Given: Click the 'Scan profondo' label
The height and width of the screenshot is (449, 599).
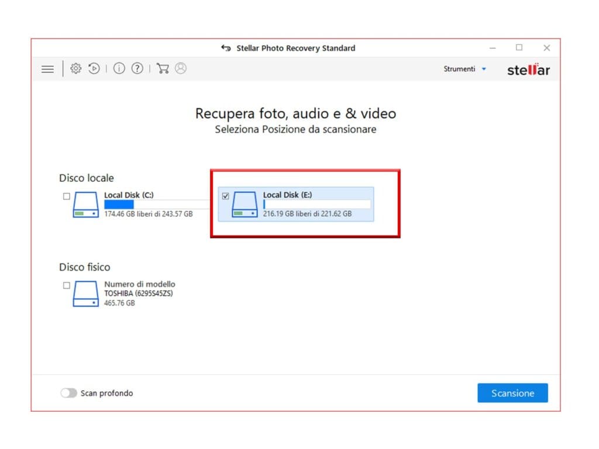Looking at the screenshot, I should click(106, 393).
